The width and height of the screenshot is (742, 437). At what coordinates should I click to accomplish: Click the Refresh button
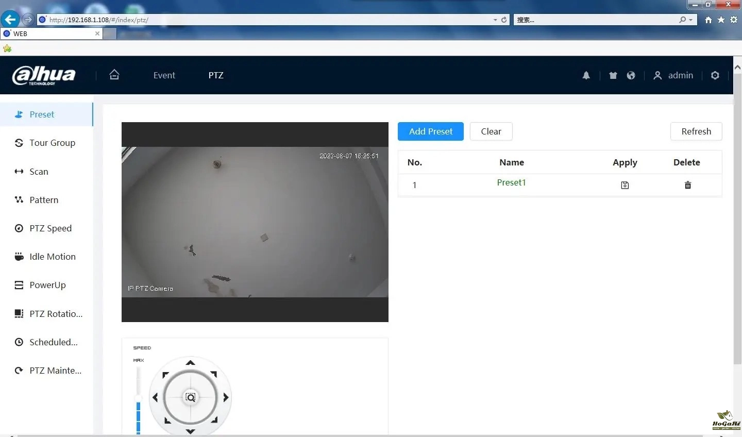pyautogui.click(x=696, y=131)
